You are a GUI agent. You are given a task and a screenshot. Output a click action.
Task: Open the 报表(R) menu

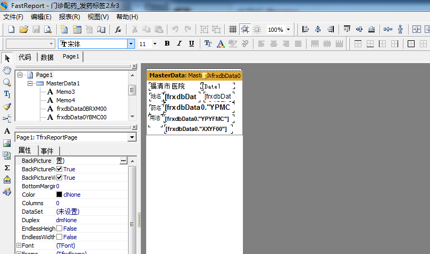click(x=70, y=16)
